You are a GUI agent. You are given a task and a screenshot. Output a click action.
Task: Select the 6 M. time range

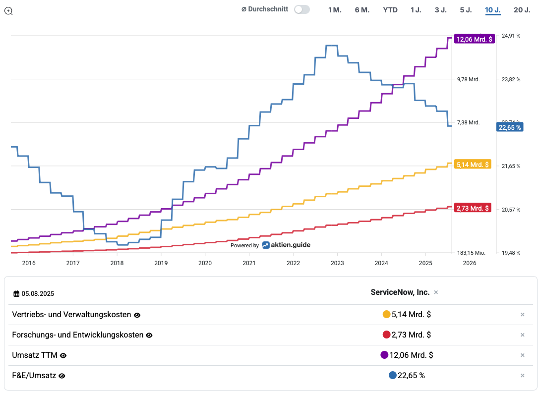coord(362,10)
